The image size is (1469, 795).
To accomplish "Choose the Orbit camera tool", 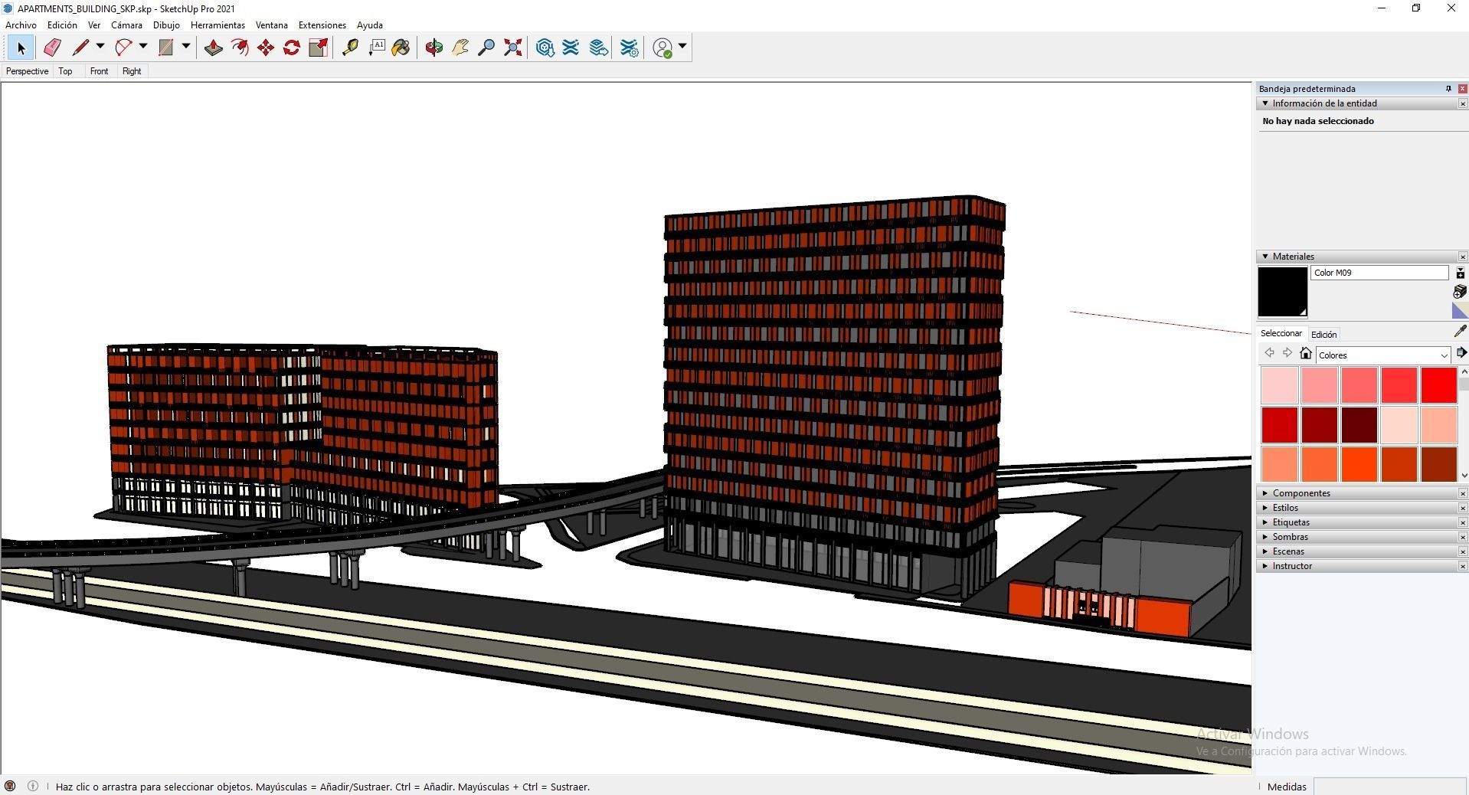I will point(434,47).
